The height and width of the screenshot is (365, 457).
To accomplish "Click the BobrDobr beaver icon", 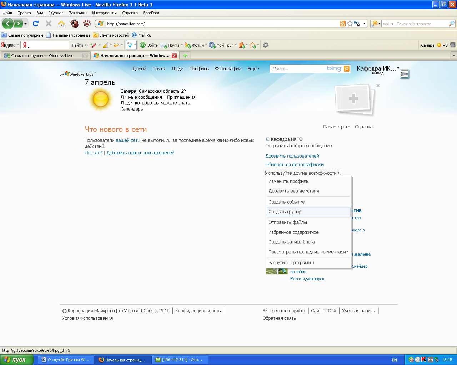I will (74, 24).
